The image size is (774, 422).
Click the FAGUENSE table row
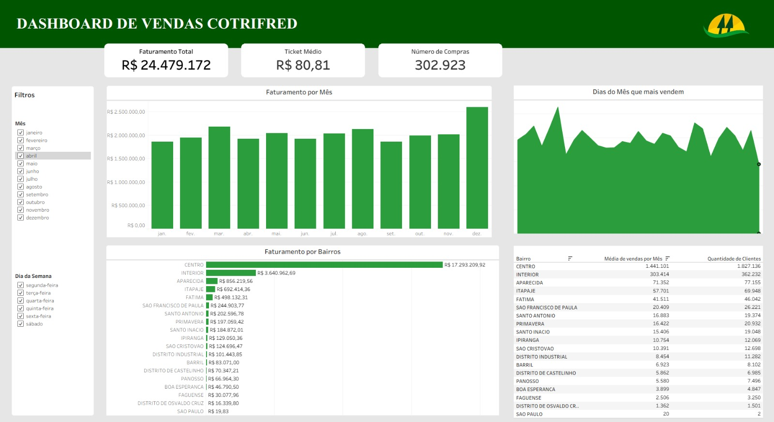638,398
